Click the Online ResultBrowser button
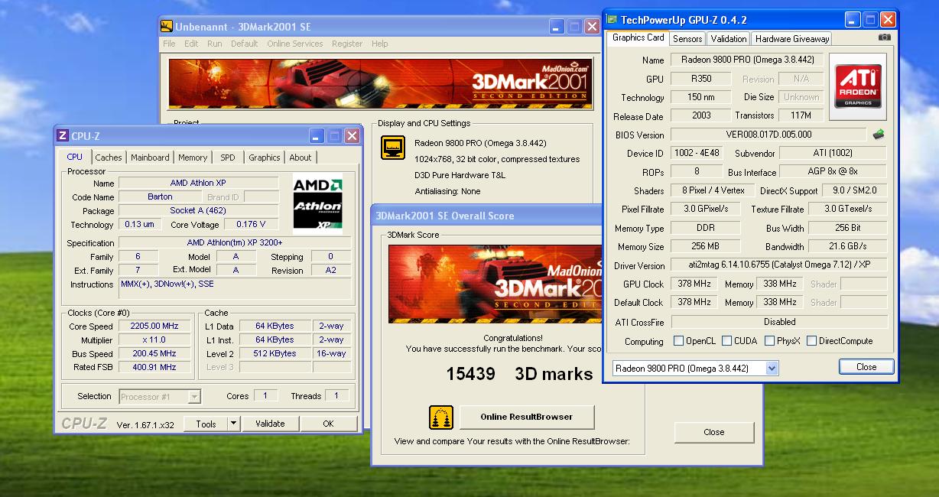The image size is (939, 497). point(527,417)
